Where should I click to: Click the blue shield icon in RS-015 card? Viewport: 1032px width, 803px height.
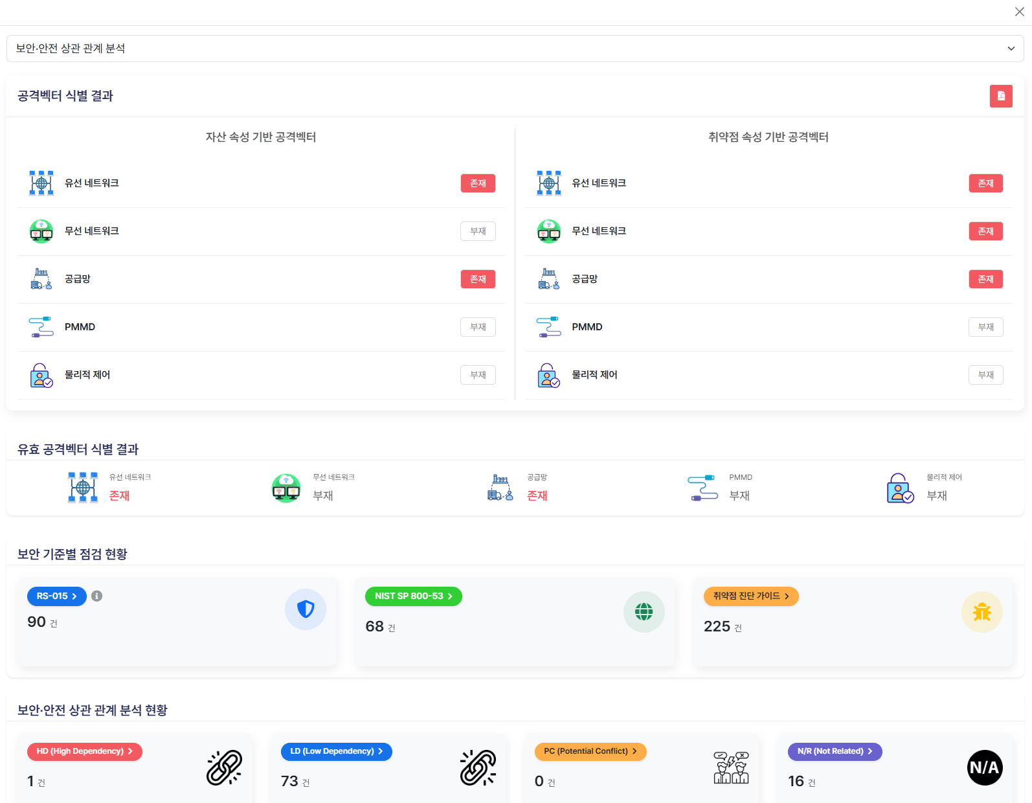click(x=306, y=609)
